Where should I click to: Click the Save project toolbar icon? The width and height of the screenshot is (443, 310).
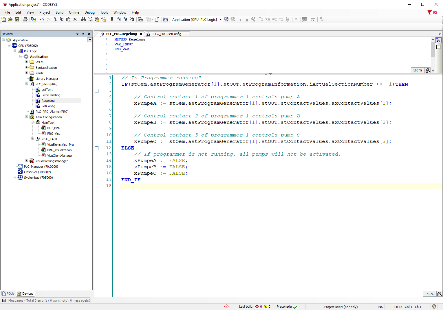point(17,19)
